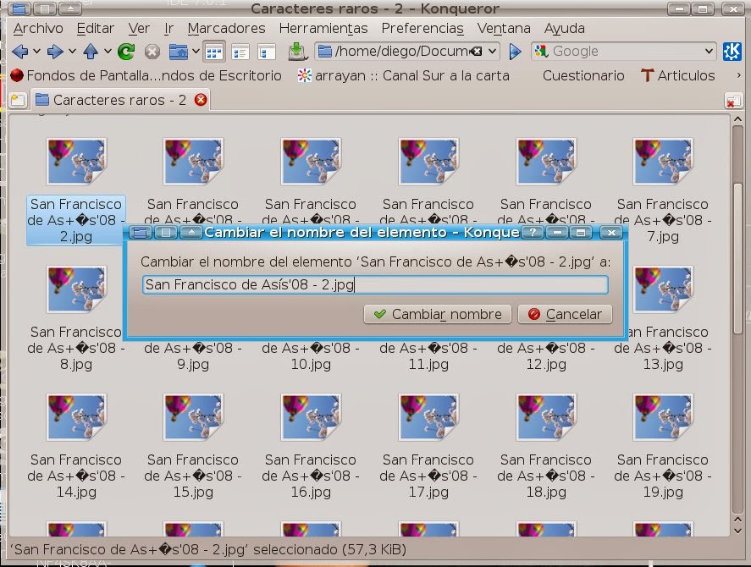Click the close-tab icon at tab bar right
This screenshot has width=751, height=567.
(733, 101)
